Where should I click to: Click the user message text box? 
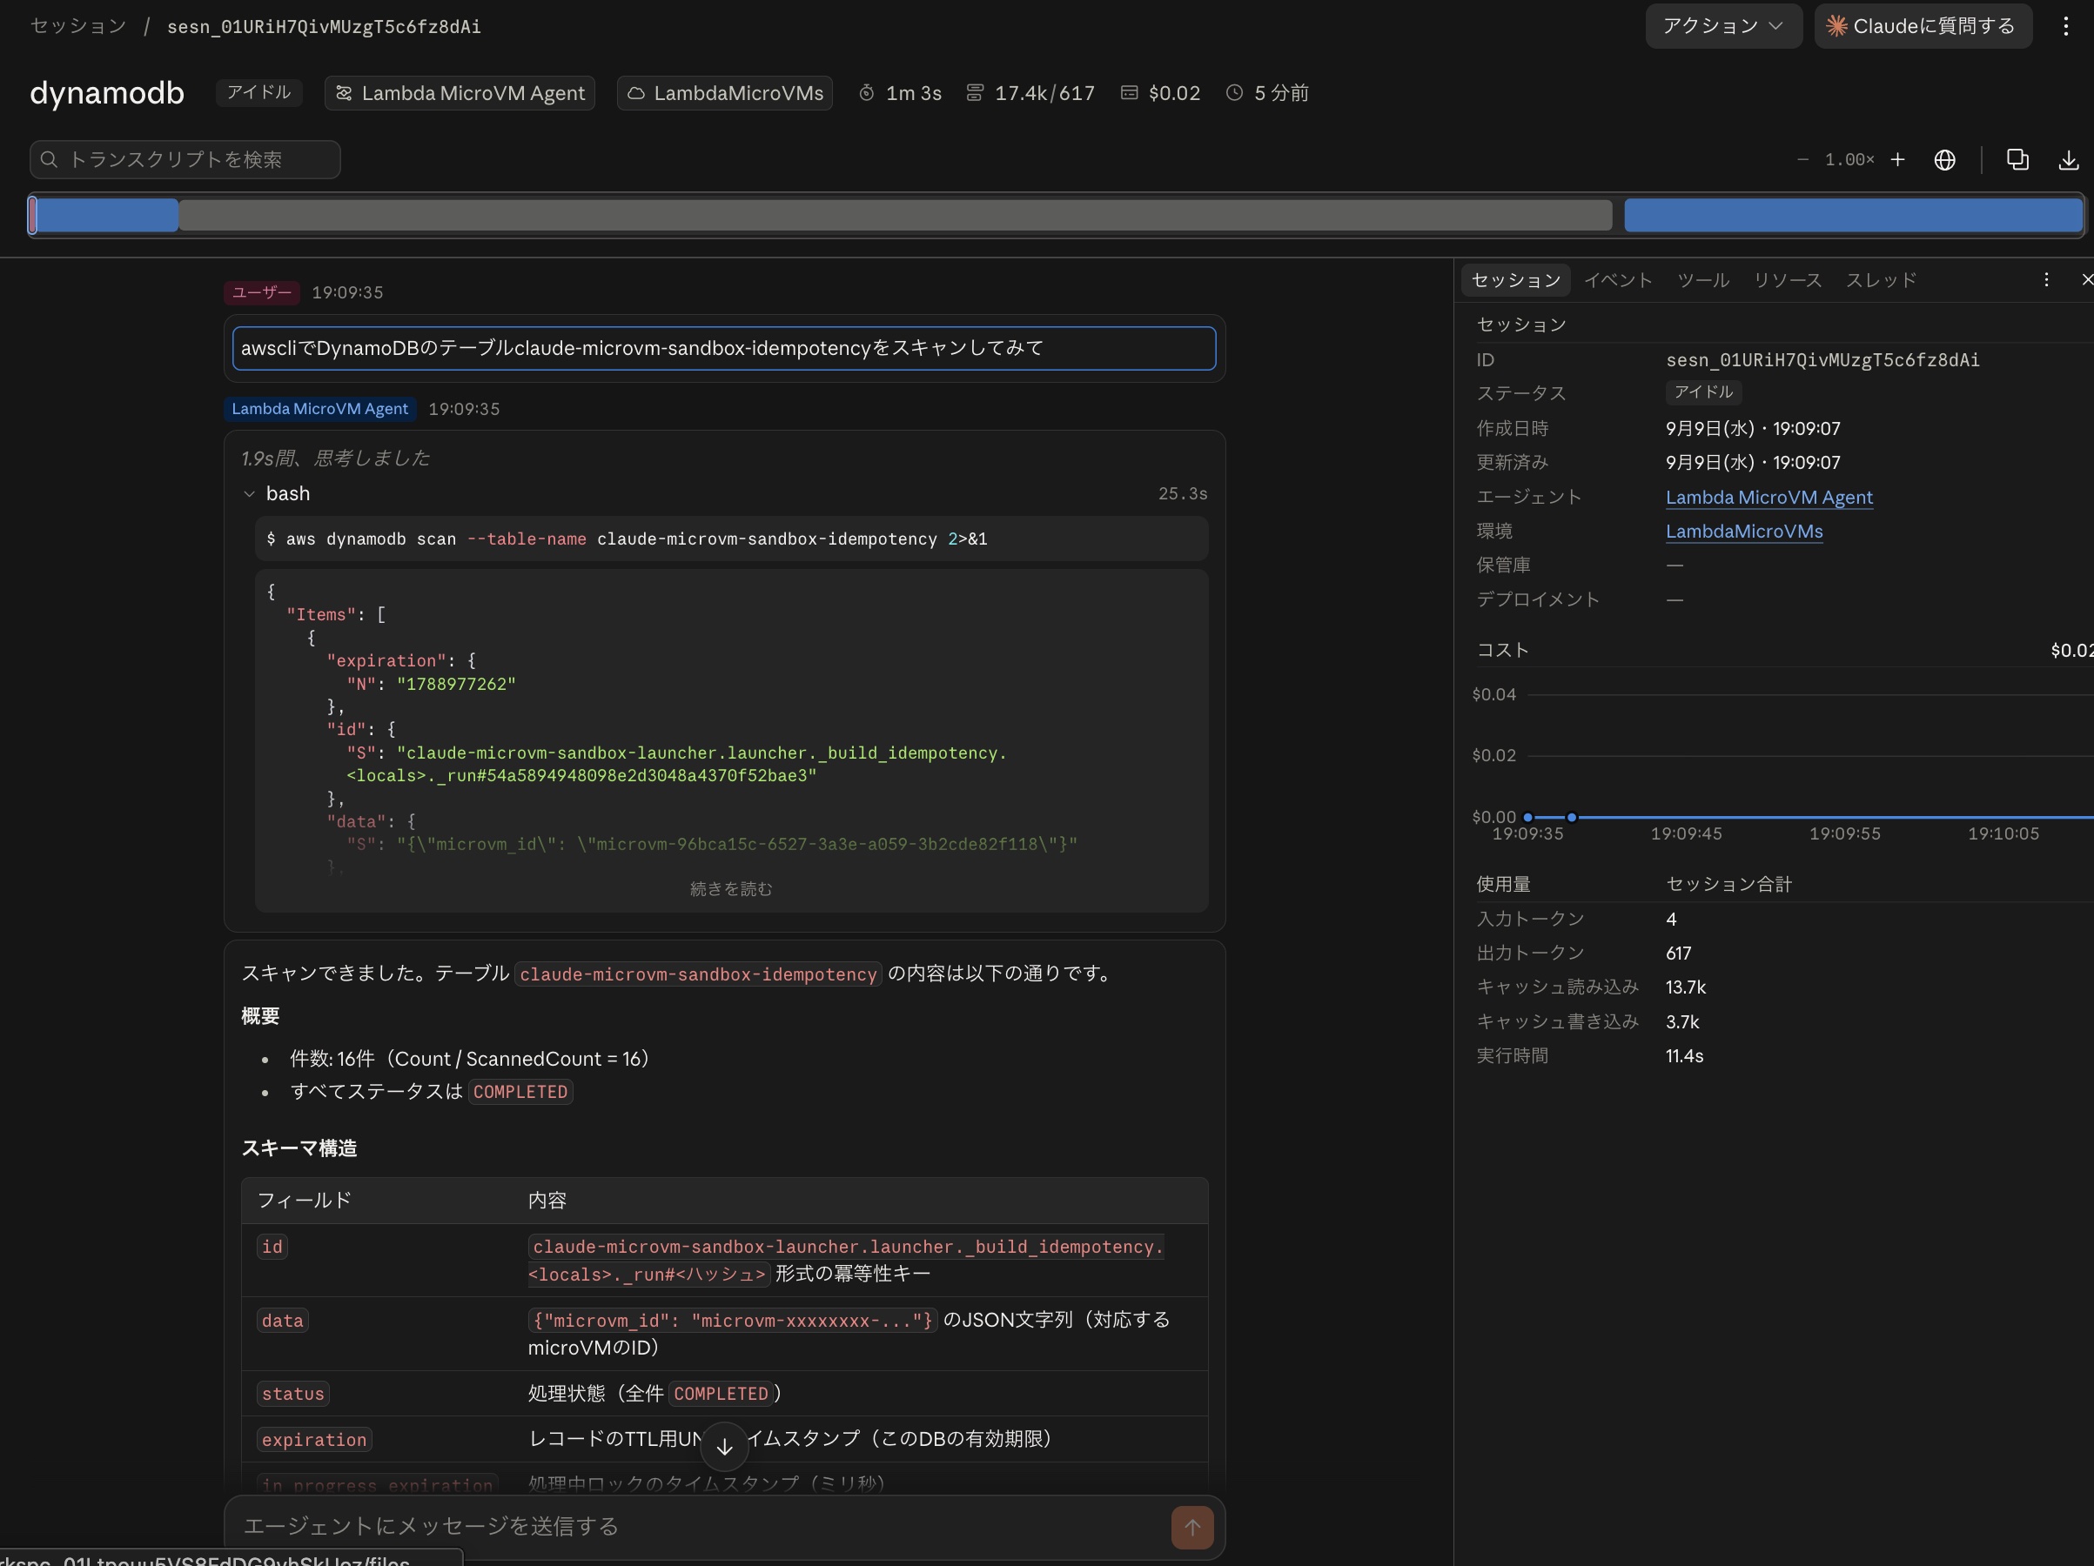pyautogui.click(x=724, y=348)
